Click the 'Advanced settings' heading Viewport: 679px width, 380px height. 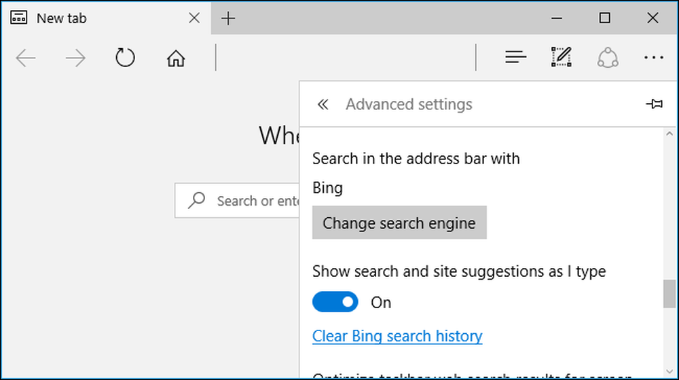(x=409, y=104)
